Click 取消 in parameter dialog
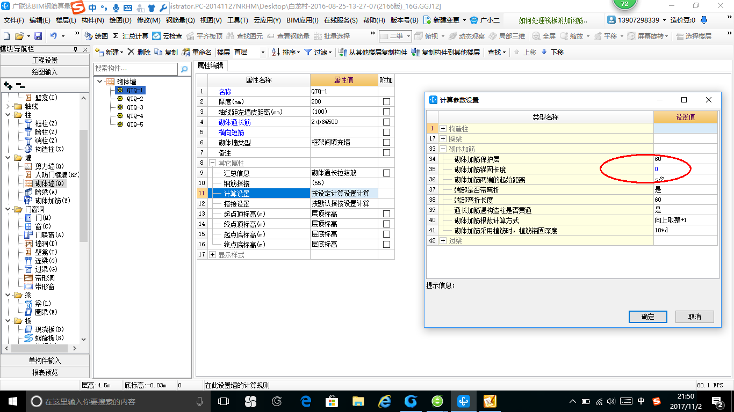734x412 pixels. pyautogui.click(x=695, y=317)
